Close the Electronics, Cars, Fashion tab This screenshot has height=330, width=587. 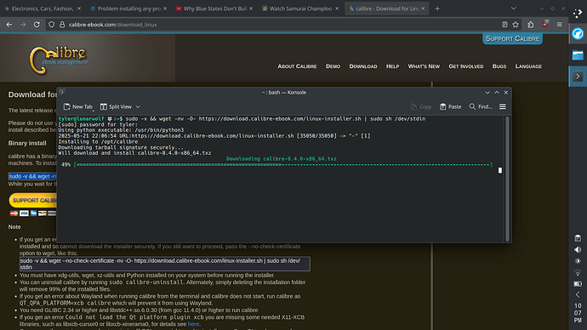tap(79, 9)
